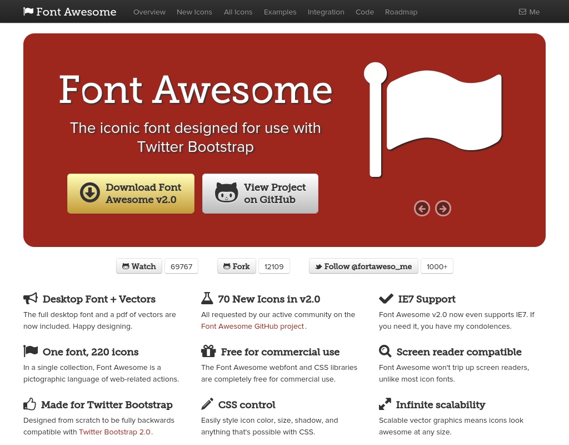
Task: Click the pencil icon by CSS control
Action: tap(207, 404)
